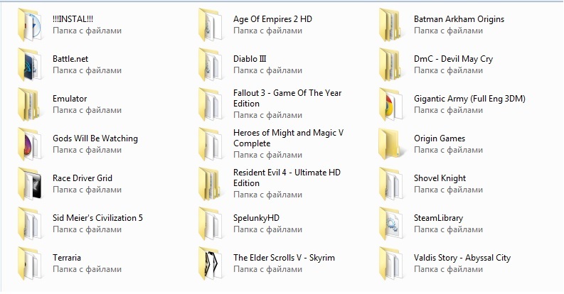Click the "SpelunkyHD" folder name
564x294 pixels.
click(x=257, y=218)
